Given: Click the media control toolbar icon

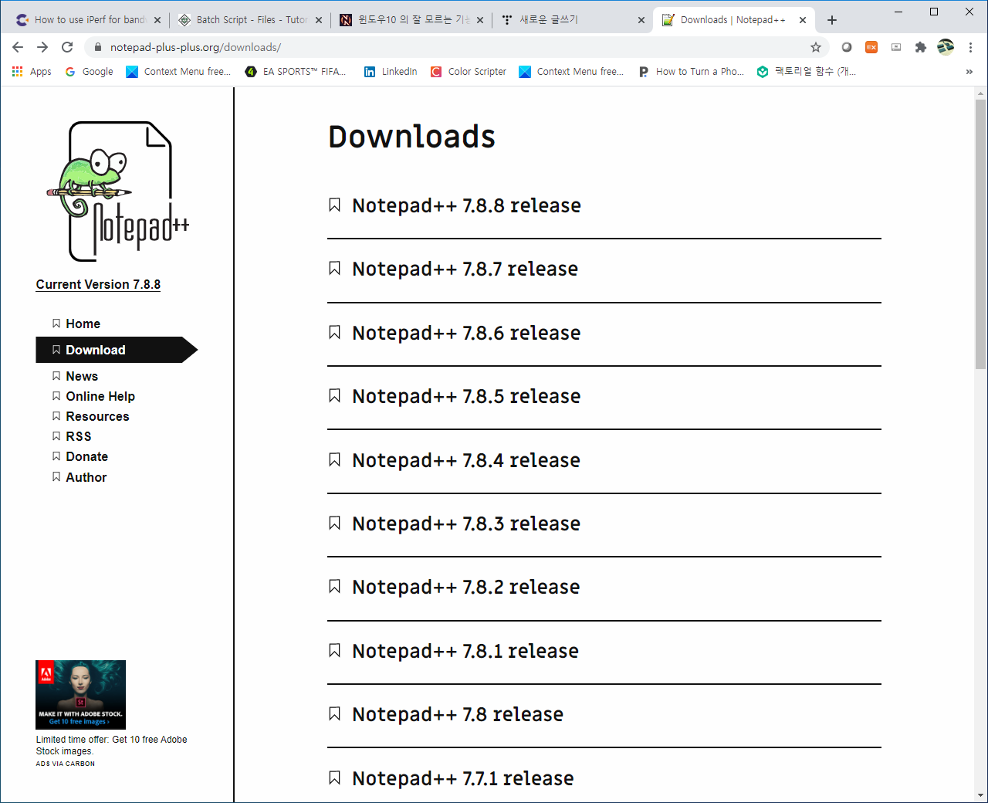Looking at the screenshot, I should pyautogui.click(x=896, y=47).
